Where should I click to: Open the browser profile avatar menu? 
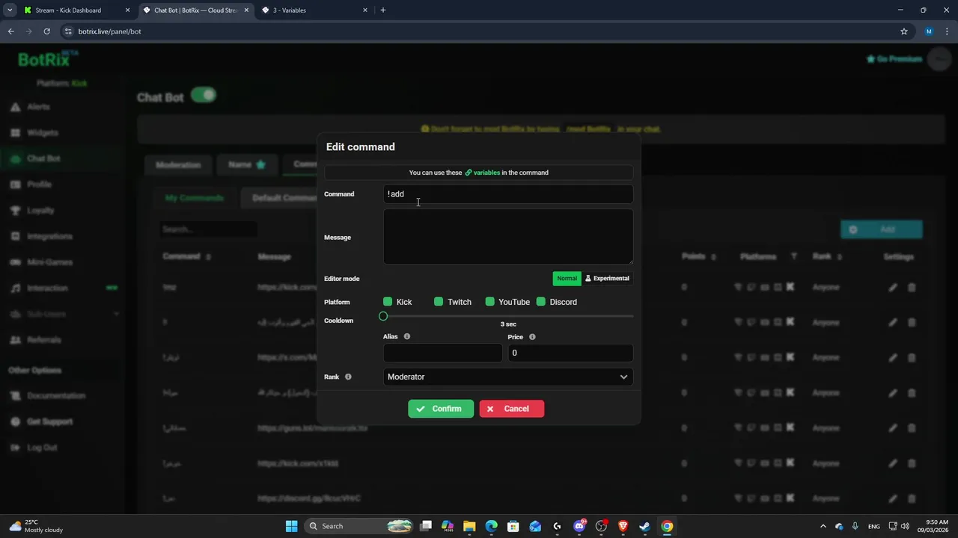coord(929,31)
